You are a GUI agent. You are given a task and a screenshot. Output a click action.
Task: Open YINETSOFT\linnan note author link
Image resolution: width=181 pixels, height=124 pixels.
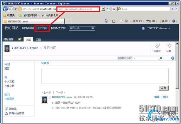(x=62, y=97)
